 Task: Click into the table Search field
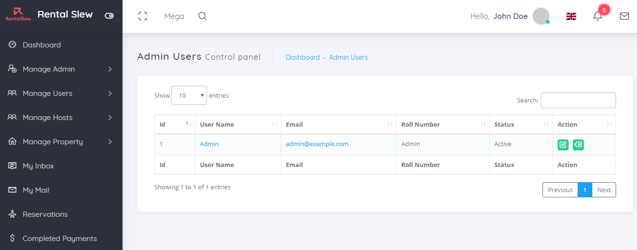[578, 100]
